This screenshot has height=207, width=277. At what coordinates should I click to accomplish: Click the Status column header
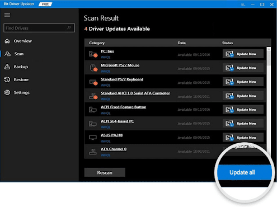coord(227,43)
